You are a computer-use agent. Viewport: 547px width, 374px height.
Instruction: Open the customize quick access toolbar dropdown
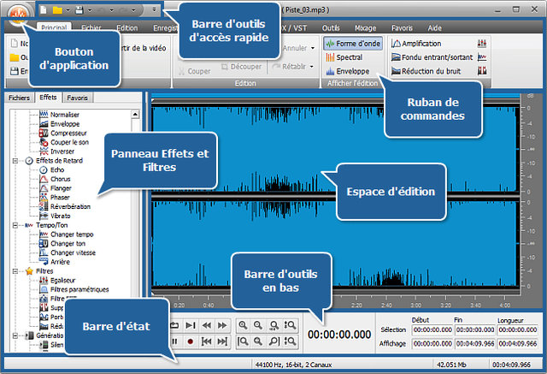[154, 10]
